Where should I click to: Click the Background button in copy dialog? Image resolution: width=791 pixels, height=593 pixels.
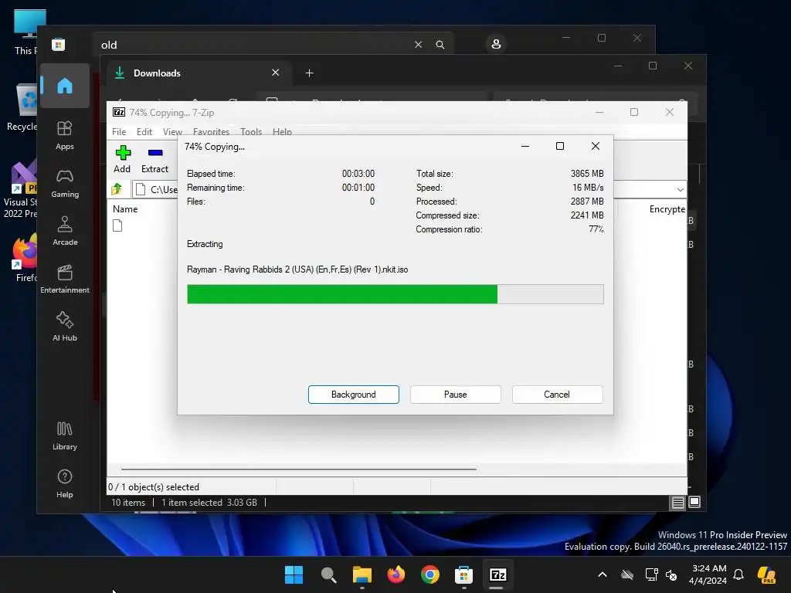coord(354,395)
